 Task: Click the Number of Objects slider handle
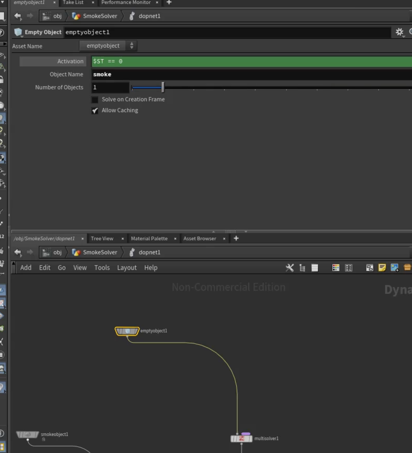pos(163,87)
